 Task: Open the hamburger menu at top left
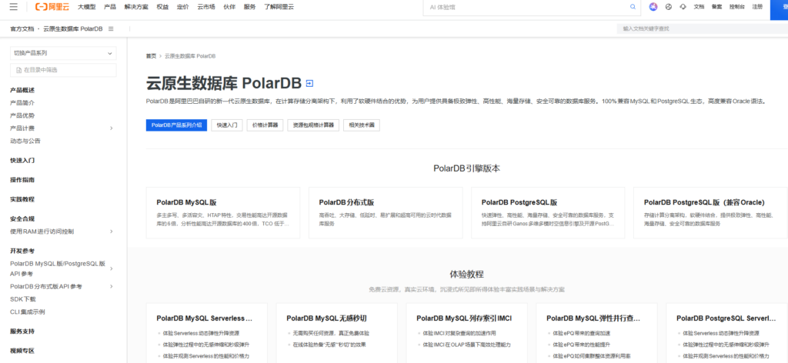pos(14,6)
